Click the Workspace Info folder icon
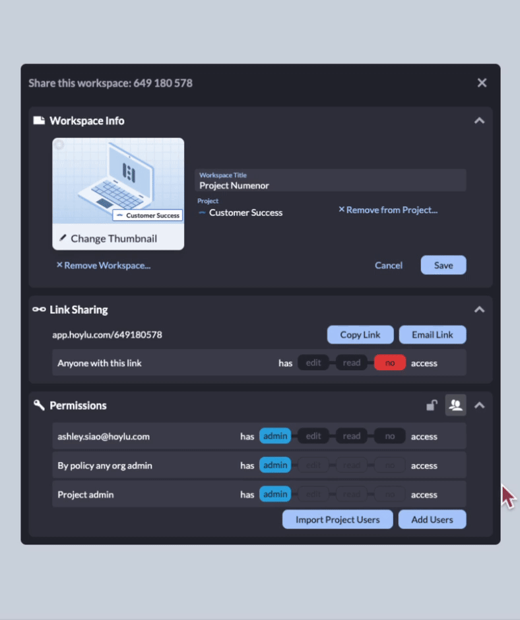The height and width of the screenshot is (620, 520). point(39,120)
